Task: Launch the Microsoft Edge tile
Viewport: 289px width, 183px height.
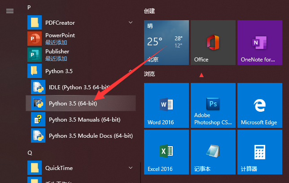Action: point(260,105)
